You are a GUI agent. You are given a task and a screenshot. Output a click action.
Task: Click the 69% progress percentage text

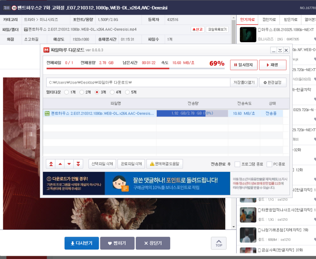[217, 63]
